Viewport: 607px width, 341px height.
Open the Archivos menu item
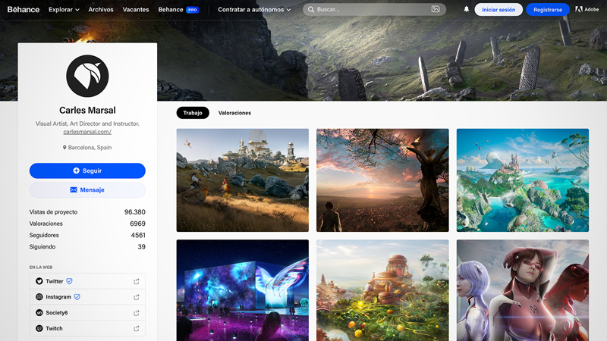(101, 10)
